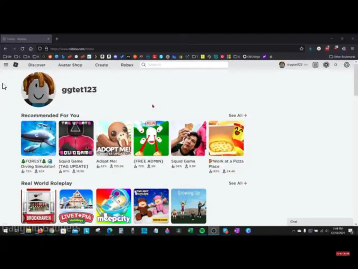Open the ggtet123 username heading link
The width and height of the screenshot is (358, 269).
click(79, 89)
